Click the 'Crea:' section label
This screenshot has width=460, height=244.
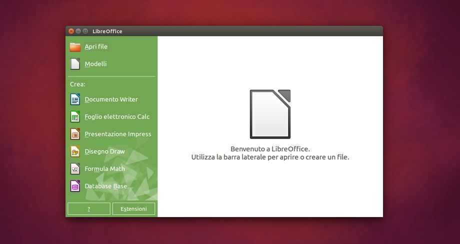(77, 84)
